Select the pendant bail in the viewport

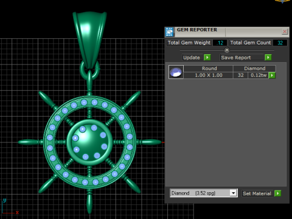[89, 40]
